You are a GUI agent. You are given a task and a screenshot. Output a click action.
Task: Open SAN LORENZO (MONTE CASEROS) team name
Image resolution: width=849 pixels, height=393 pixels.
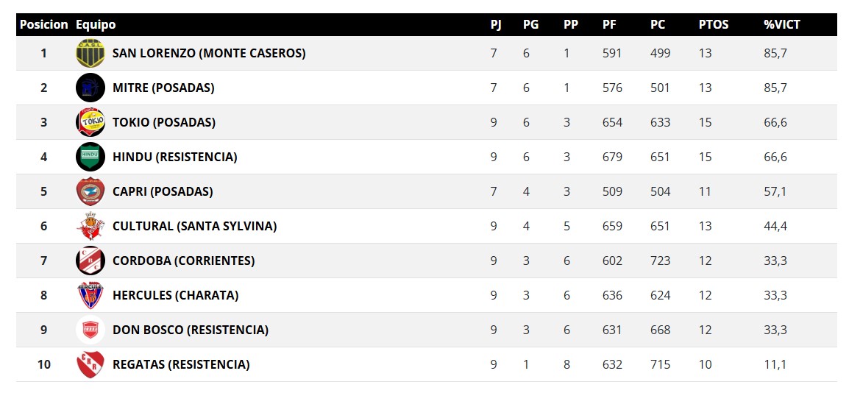[209, 53]
